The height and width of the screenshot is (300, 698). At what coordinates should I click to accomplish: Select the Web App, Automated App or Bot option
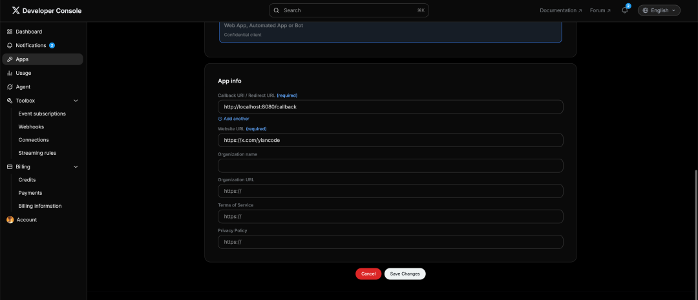(x=390, y=31)
